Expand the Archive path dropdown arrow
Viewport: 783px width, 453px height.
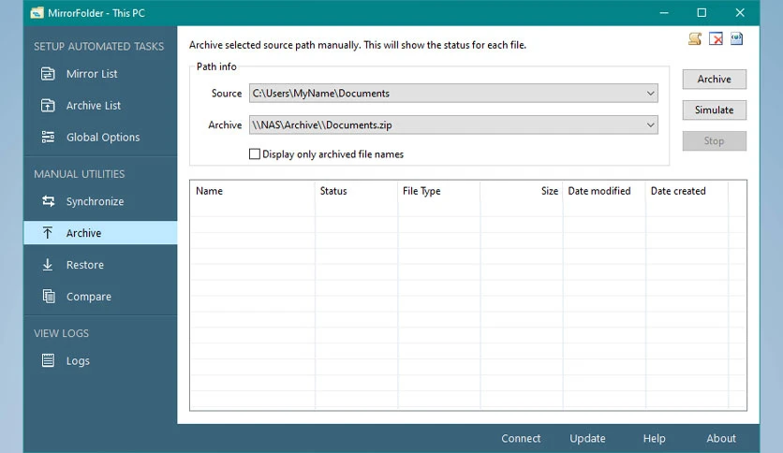coord(650,124)
